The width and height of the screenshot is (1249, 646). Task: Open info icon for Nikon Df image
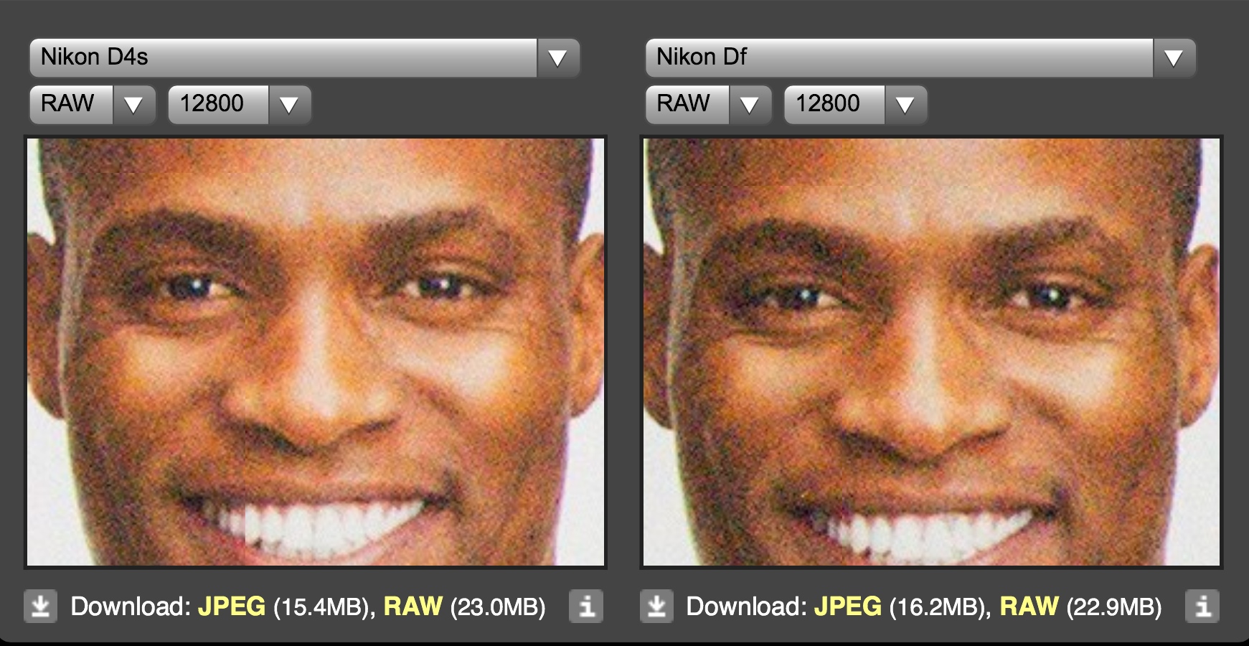click(1202, 607)
